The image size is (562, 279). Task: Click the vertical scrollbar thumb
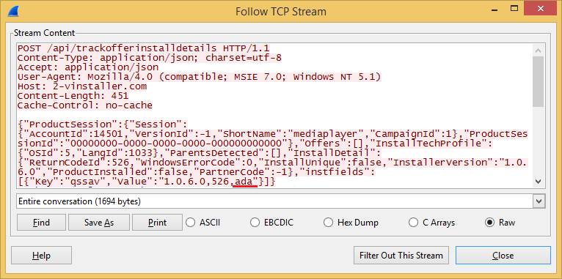pyautogui.click(x=539, y=81)
